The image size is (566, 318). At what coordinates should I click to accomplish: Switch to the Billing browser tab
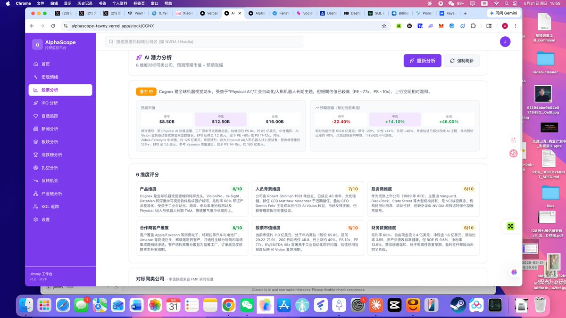[x=400, y=13]
